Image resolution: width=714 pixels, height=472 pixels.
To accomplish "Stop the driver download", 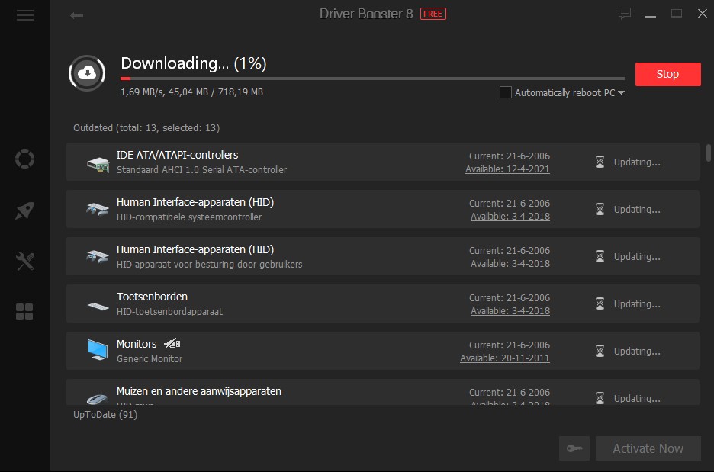I will click(x=667, y=74).
